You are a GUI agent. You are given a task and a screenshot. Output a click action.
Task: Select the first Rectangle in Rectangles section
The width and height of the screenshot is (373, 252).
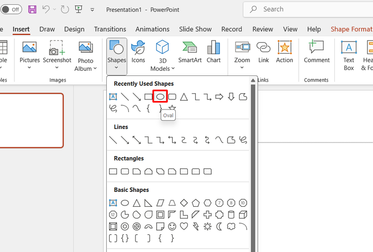coord(113,171)
